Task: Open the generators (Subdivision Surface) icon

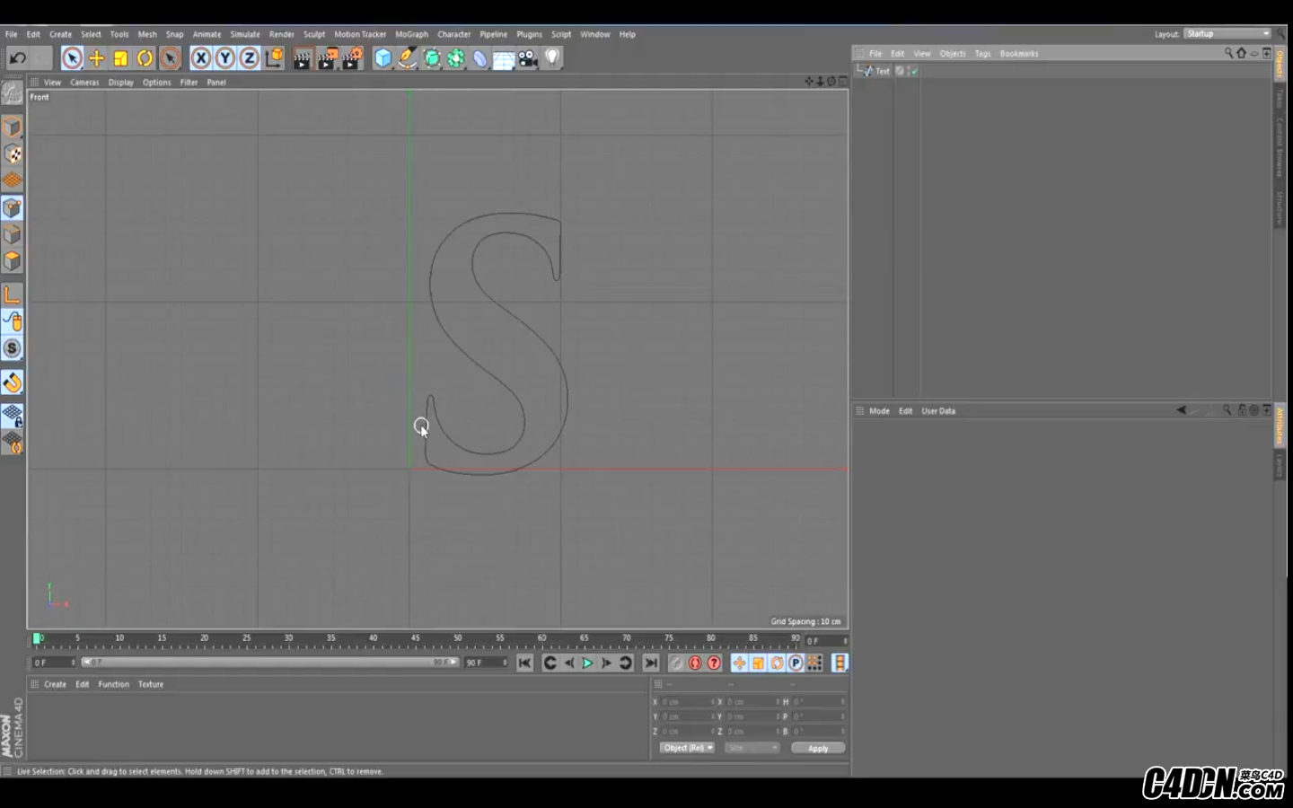Action: [432, 58]
